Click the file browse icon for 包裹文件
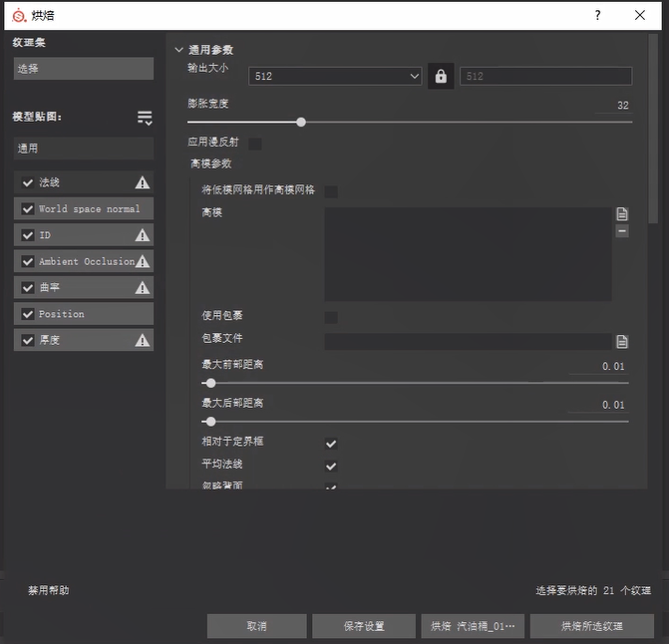669x644 pixels. tap(622, 341)
